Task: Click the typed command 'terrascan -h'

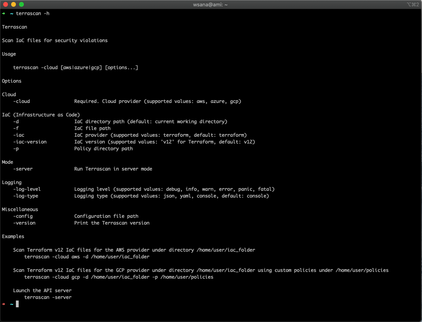Action: click(x=33, y=14)
